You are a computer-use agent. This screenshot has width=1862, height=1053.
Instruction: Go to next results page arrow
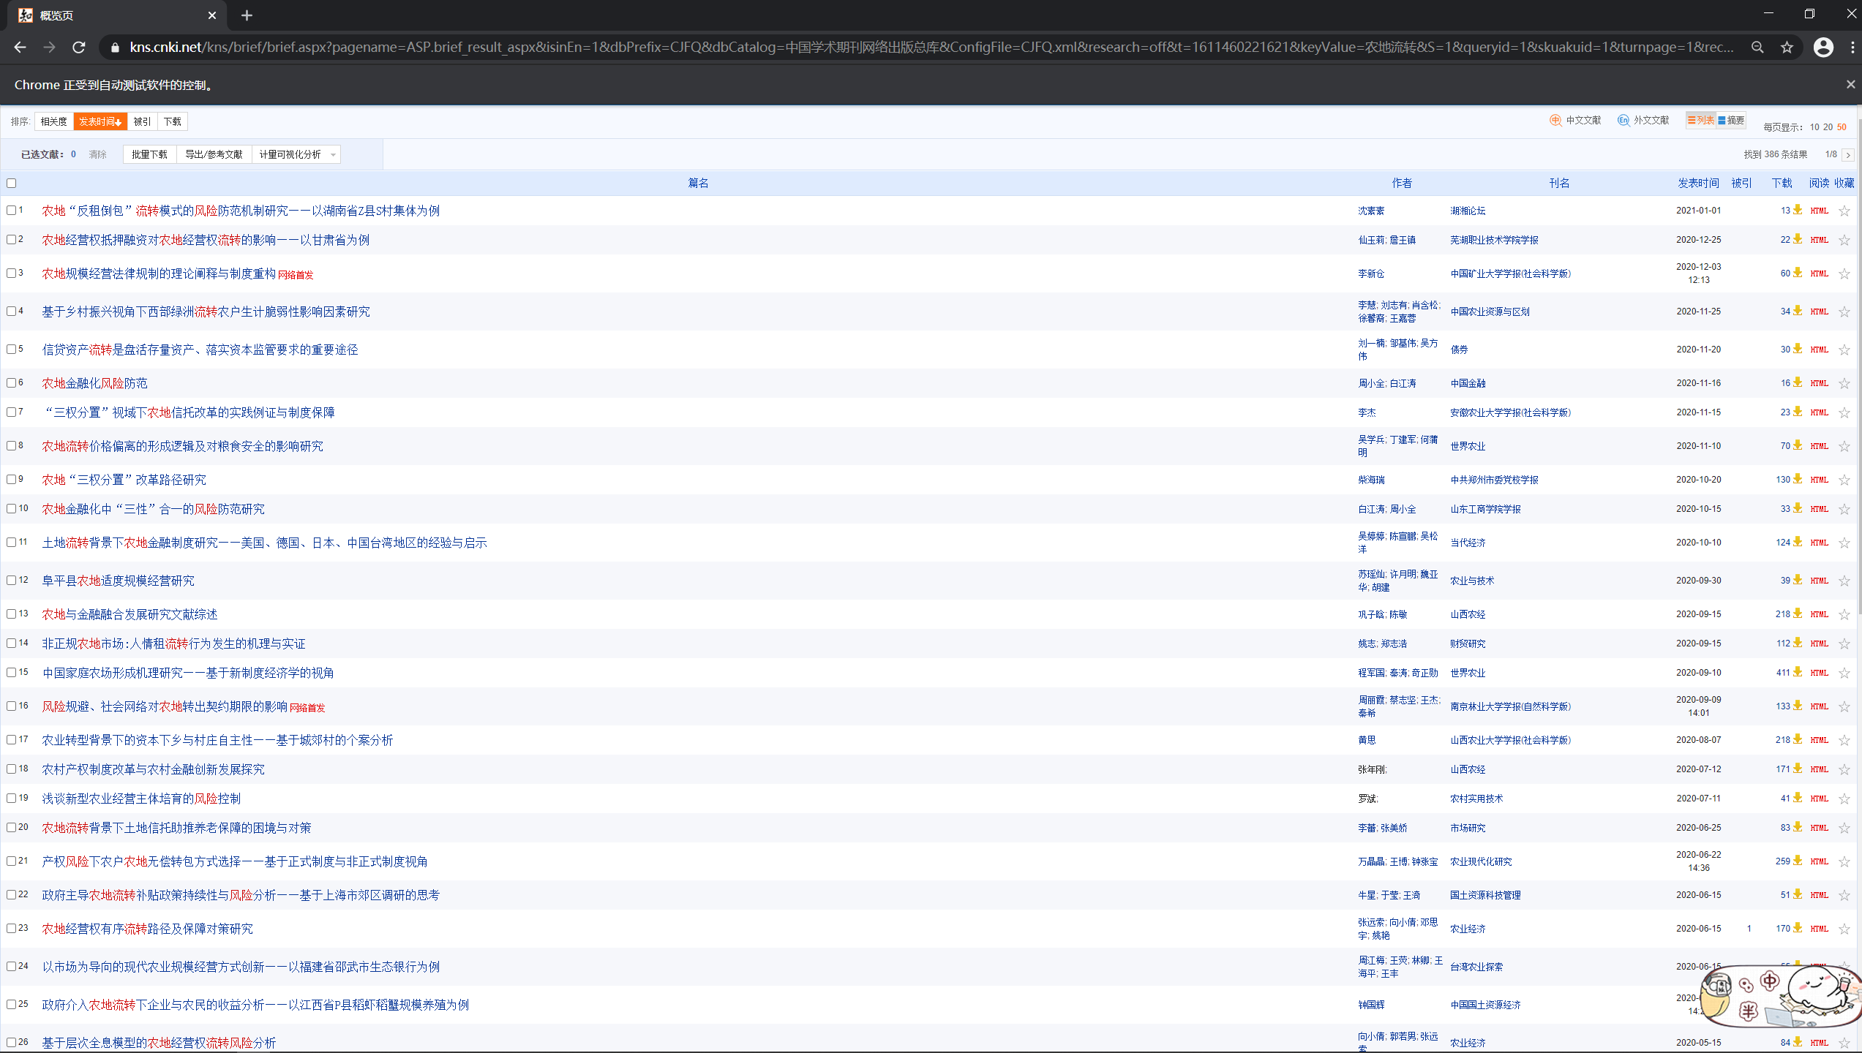(1848, 155)
